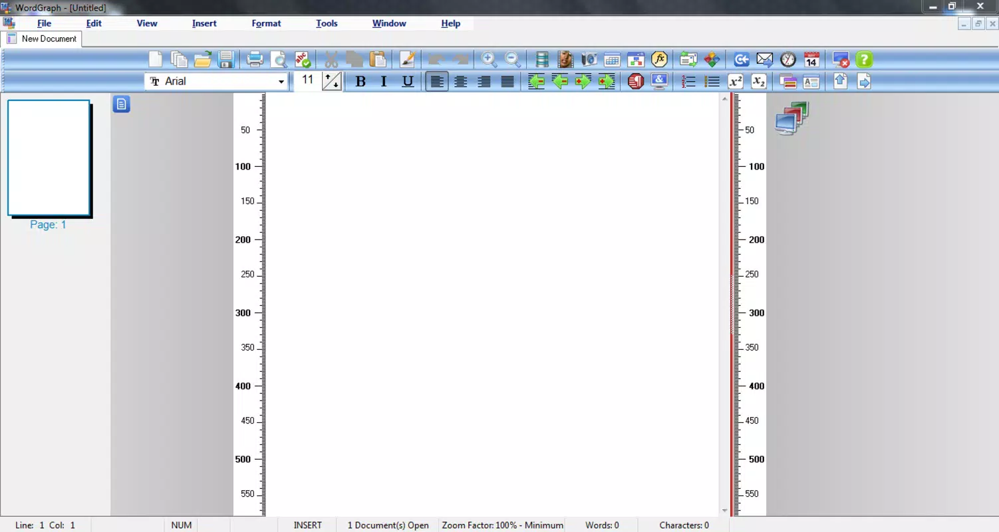999x532 pixels.
Task: Click the blue back-arrow C icon
Action: coord(742,59)
